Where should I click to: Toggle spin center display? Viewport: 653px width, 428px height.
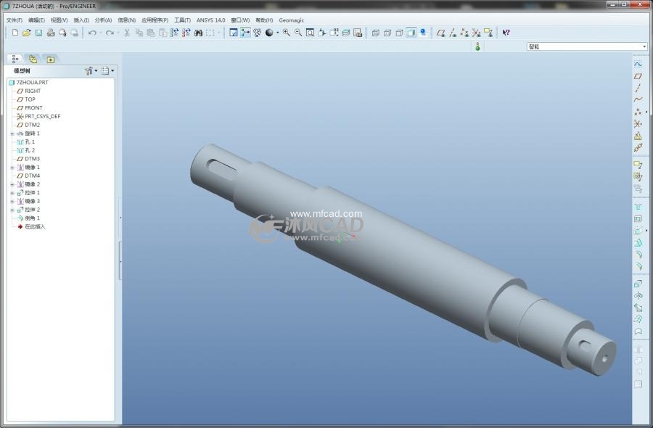click(x=246, y=33)
